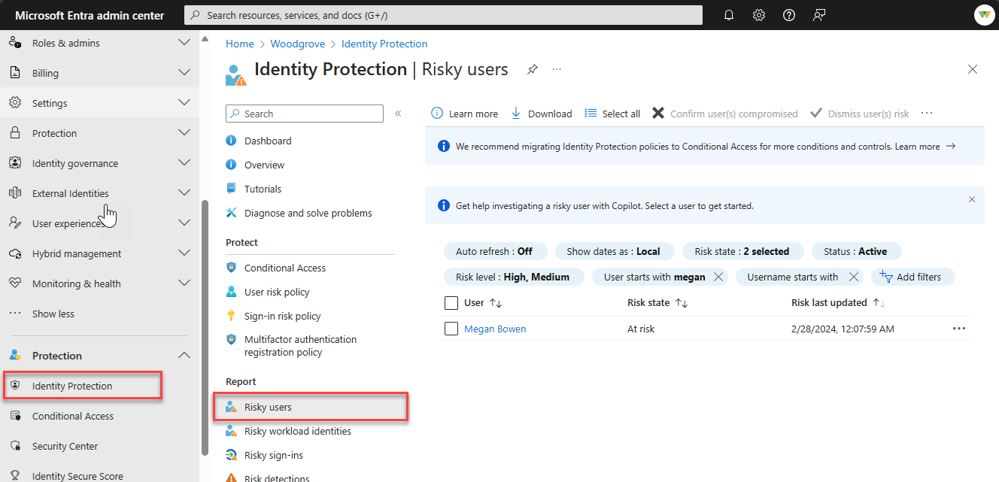The height and width of the screenshot is (482, 999).
Task: Click the Learn more info icon in toolbar
Action: tap(437, 114)
